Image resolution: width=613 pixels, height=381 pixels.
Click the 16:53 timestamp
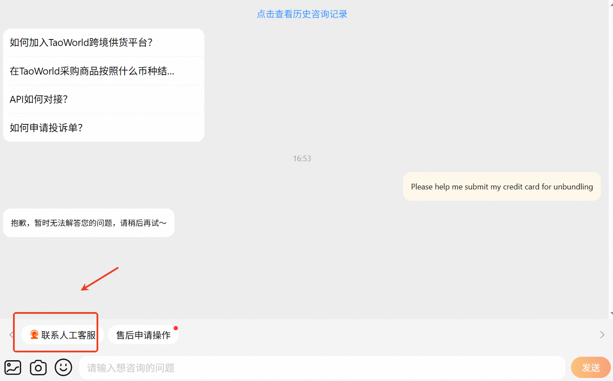pos(302,159)
